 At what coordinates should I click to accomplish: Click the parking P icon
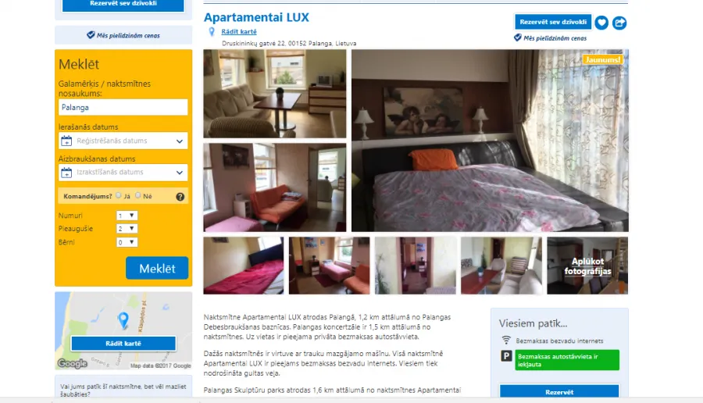pyautogui.click(x=506, y=356)
